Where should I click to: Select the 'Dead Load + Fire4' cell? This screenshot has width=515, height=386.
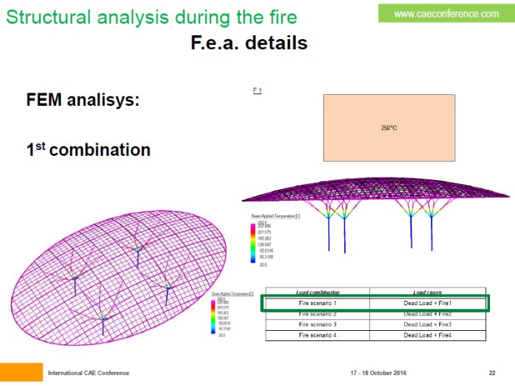point(427,335)
